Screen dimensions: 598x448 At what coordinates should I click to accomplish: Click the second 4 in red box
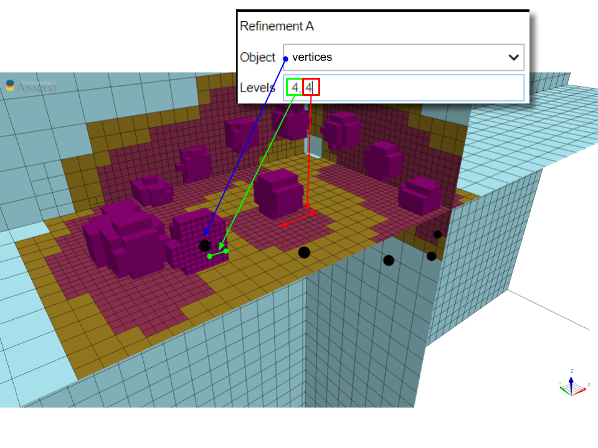tap(310, 88)
